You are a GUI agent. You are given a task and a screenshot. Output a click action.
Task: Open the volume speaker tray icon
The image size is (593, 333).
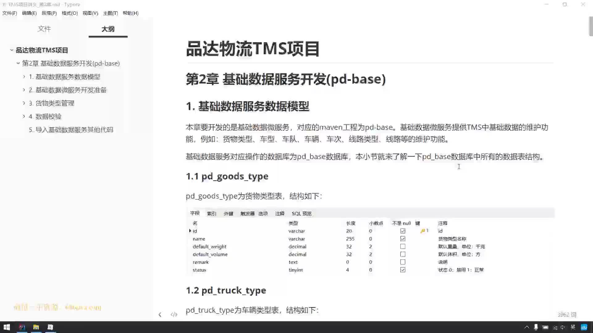(563, 327)
